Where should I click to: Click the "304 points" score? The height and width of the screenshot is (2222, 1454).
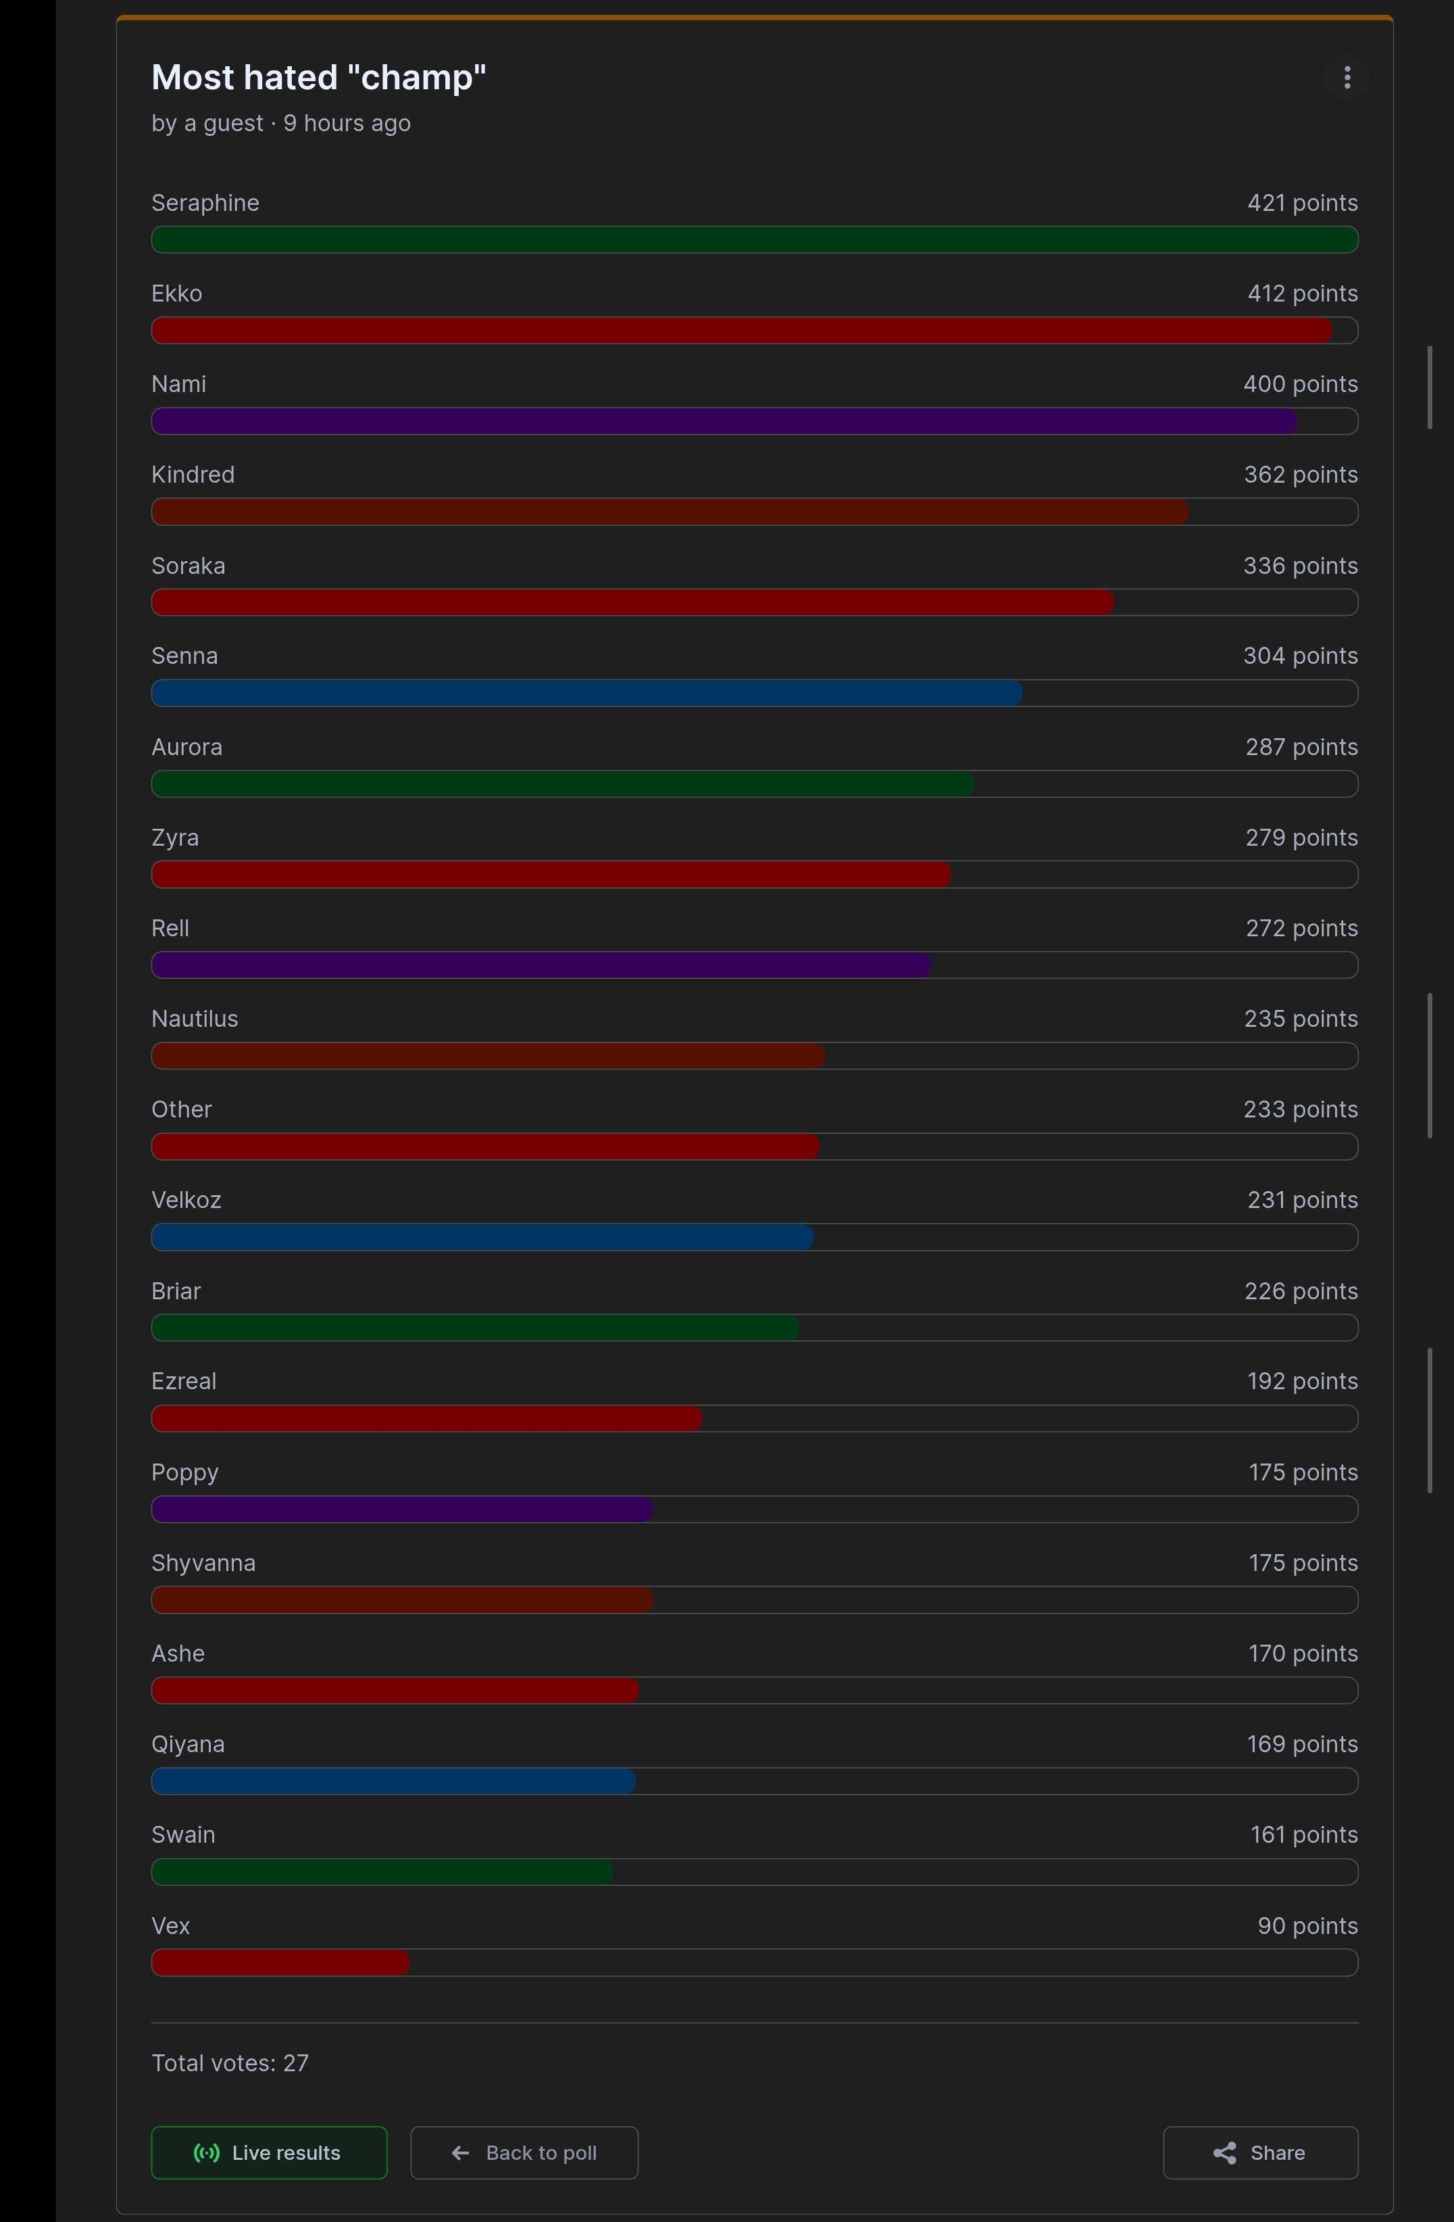pos(1301,656)
